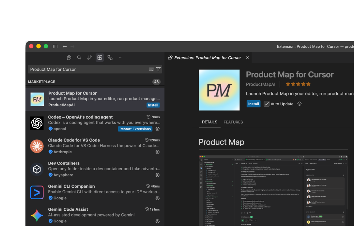Collapse the MARKETPLACE section header
Image resolution: width=354 pixels, height=226 pixels.
point(94,82)
